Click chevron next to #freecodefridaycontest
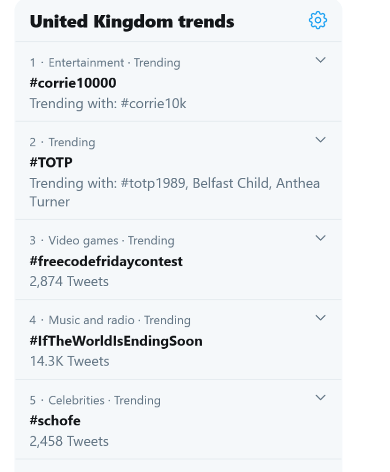This screenshot has height=472, width=390. (320, 238)
